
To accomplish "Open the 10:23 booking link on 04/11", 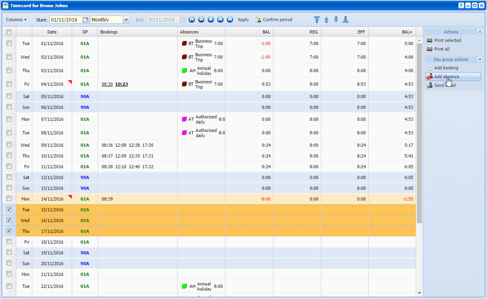I will (122, 84).
